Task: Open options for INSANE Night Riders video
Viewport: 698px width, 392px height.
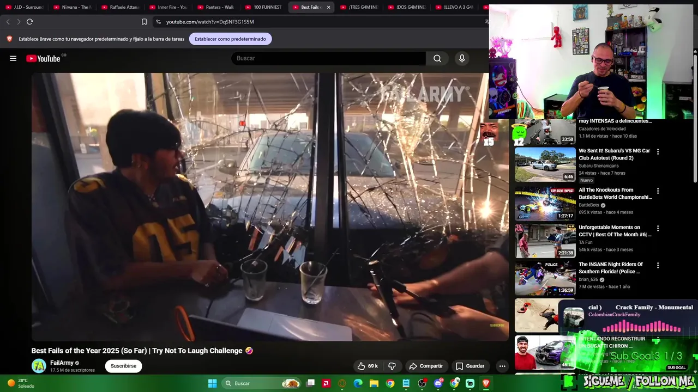Action: tap(658, 265)
